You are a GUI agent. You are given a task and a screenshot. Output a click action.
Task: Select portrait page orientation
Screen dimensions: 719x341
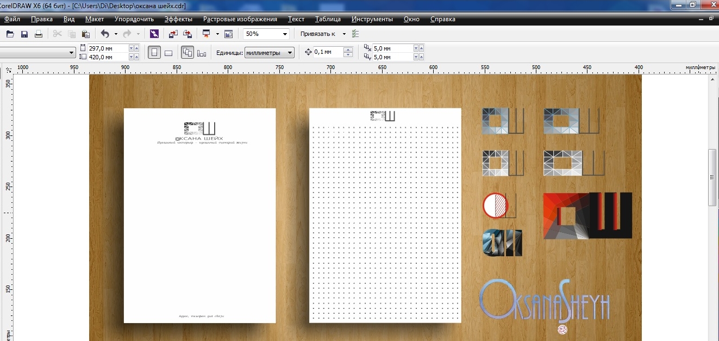[154, 53]
